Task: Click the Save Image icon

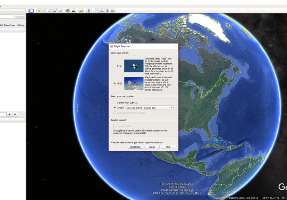Action: (107, 11)
